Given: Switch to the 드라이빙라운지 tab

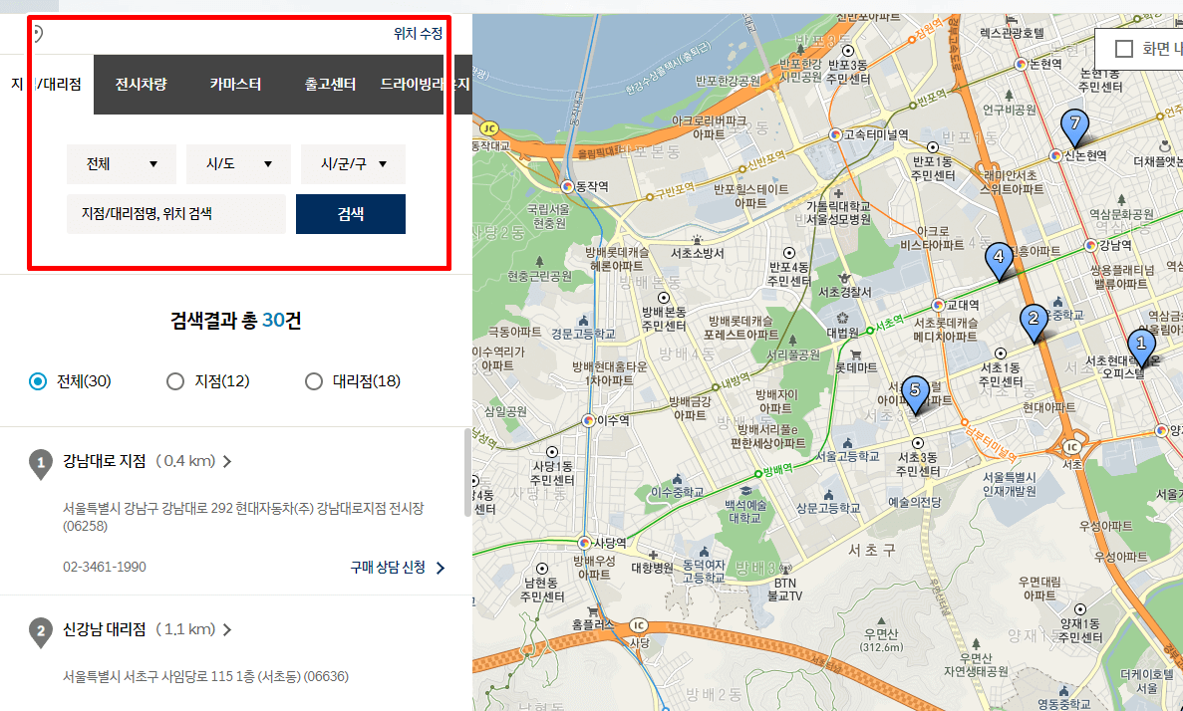Looking at the screenshot, I should coord(425,85).
